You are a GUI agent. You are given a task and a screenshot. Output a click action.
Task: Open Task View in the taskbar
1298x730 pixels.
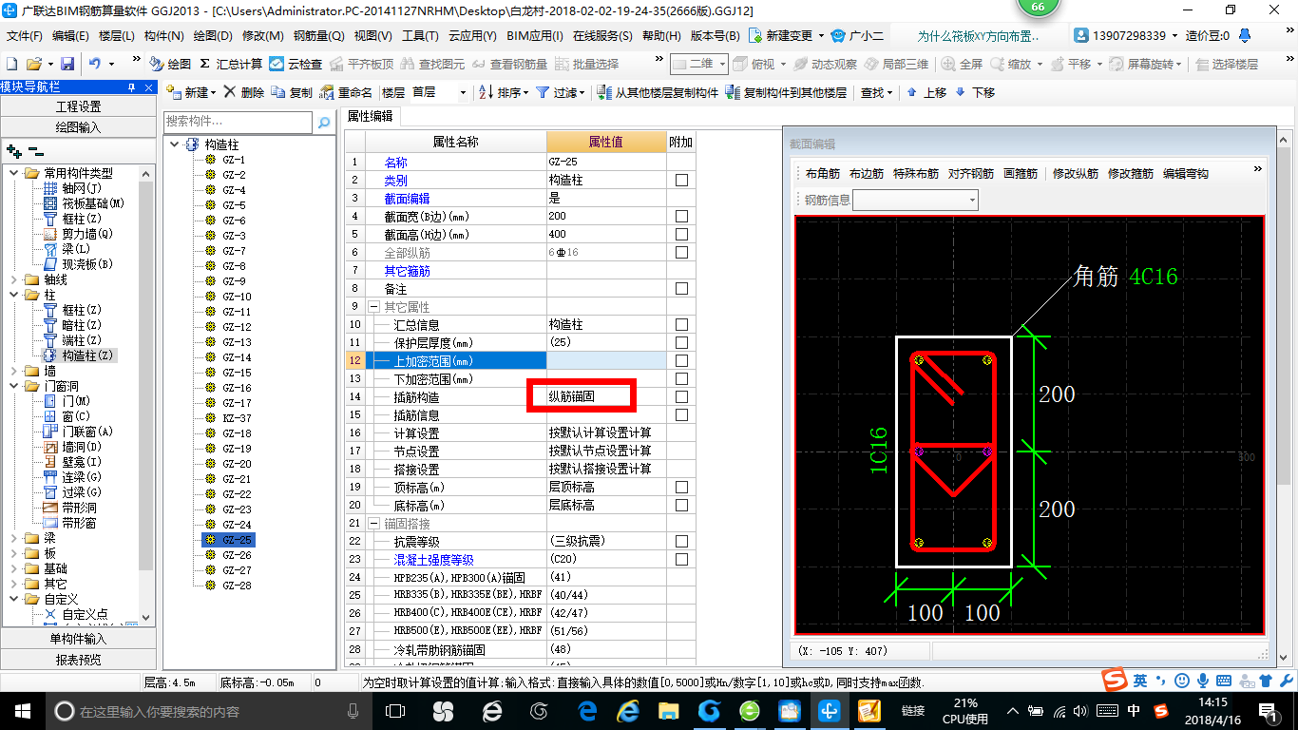pos(395,710)
